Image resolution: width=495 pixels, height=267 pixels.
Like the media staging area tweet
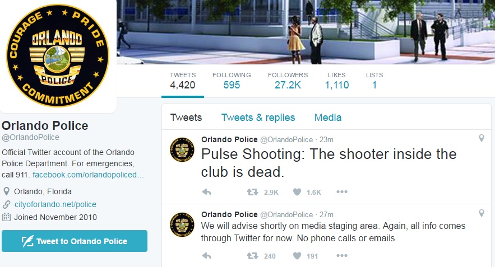click(x=297, y=256)
